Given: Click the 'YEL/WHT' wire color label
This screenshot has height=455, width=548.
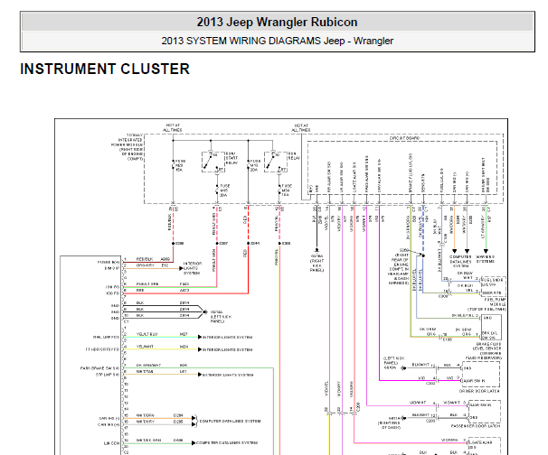Looking at the screenshot, I should coord(145,347).
